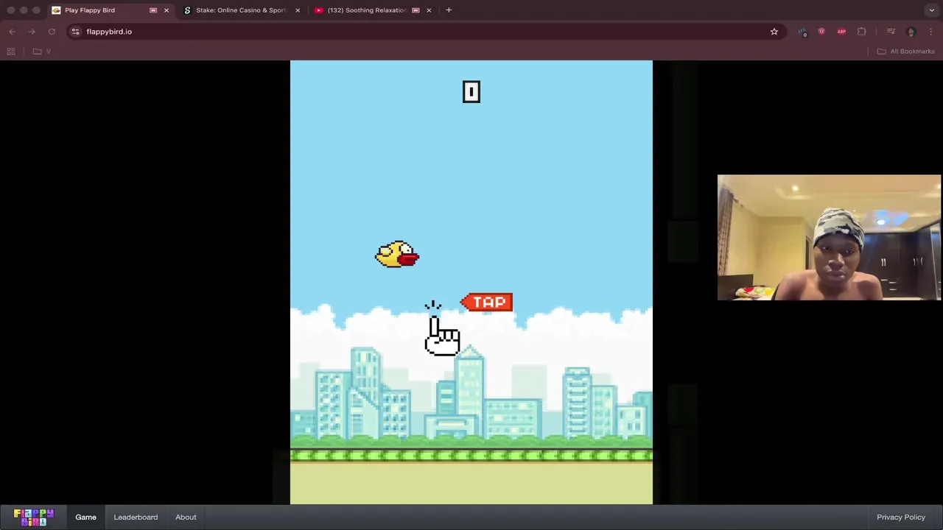Open the Leaderboard page

coord(136,517)
